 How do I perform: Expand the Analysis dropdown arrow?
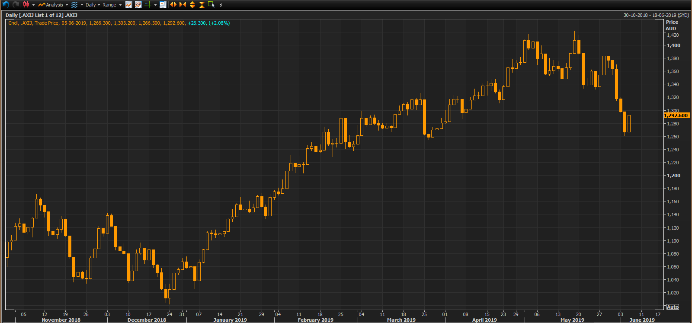point(67,5)
